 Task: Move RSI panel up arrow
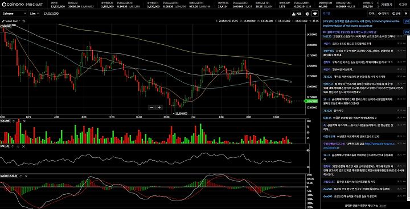coord(13,147)
